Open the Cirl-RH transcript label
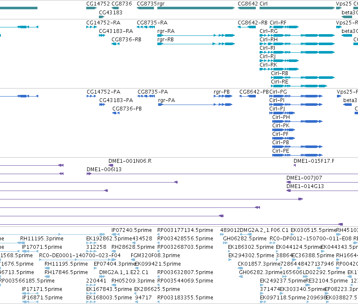The width and height of the screenshot is (358, 304). click(268, 40)
